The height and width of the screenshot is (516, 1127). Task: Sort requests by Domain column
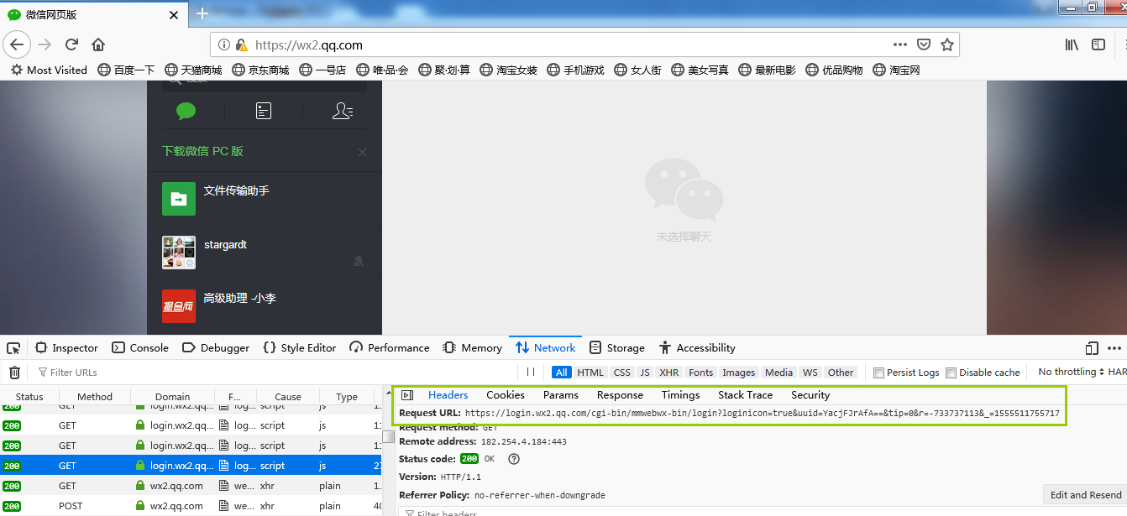click(173, 397)
